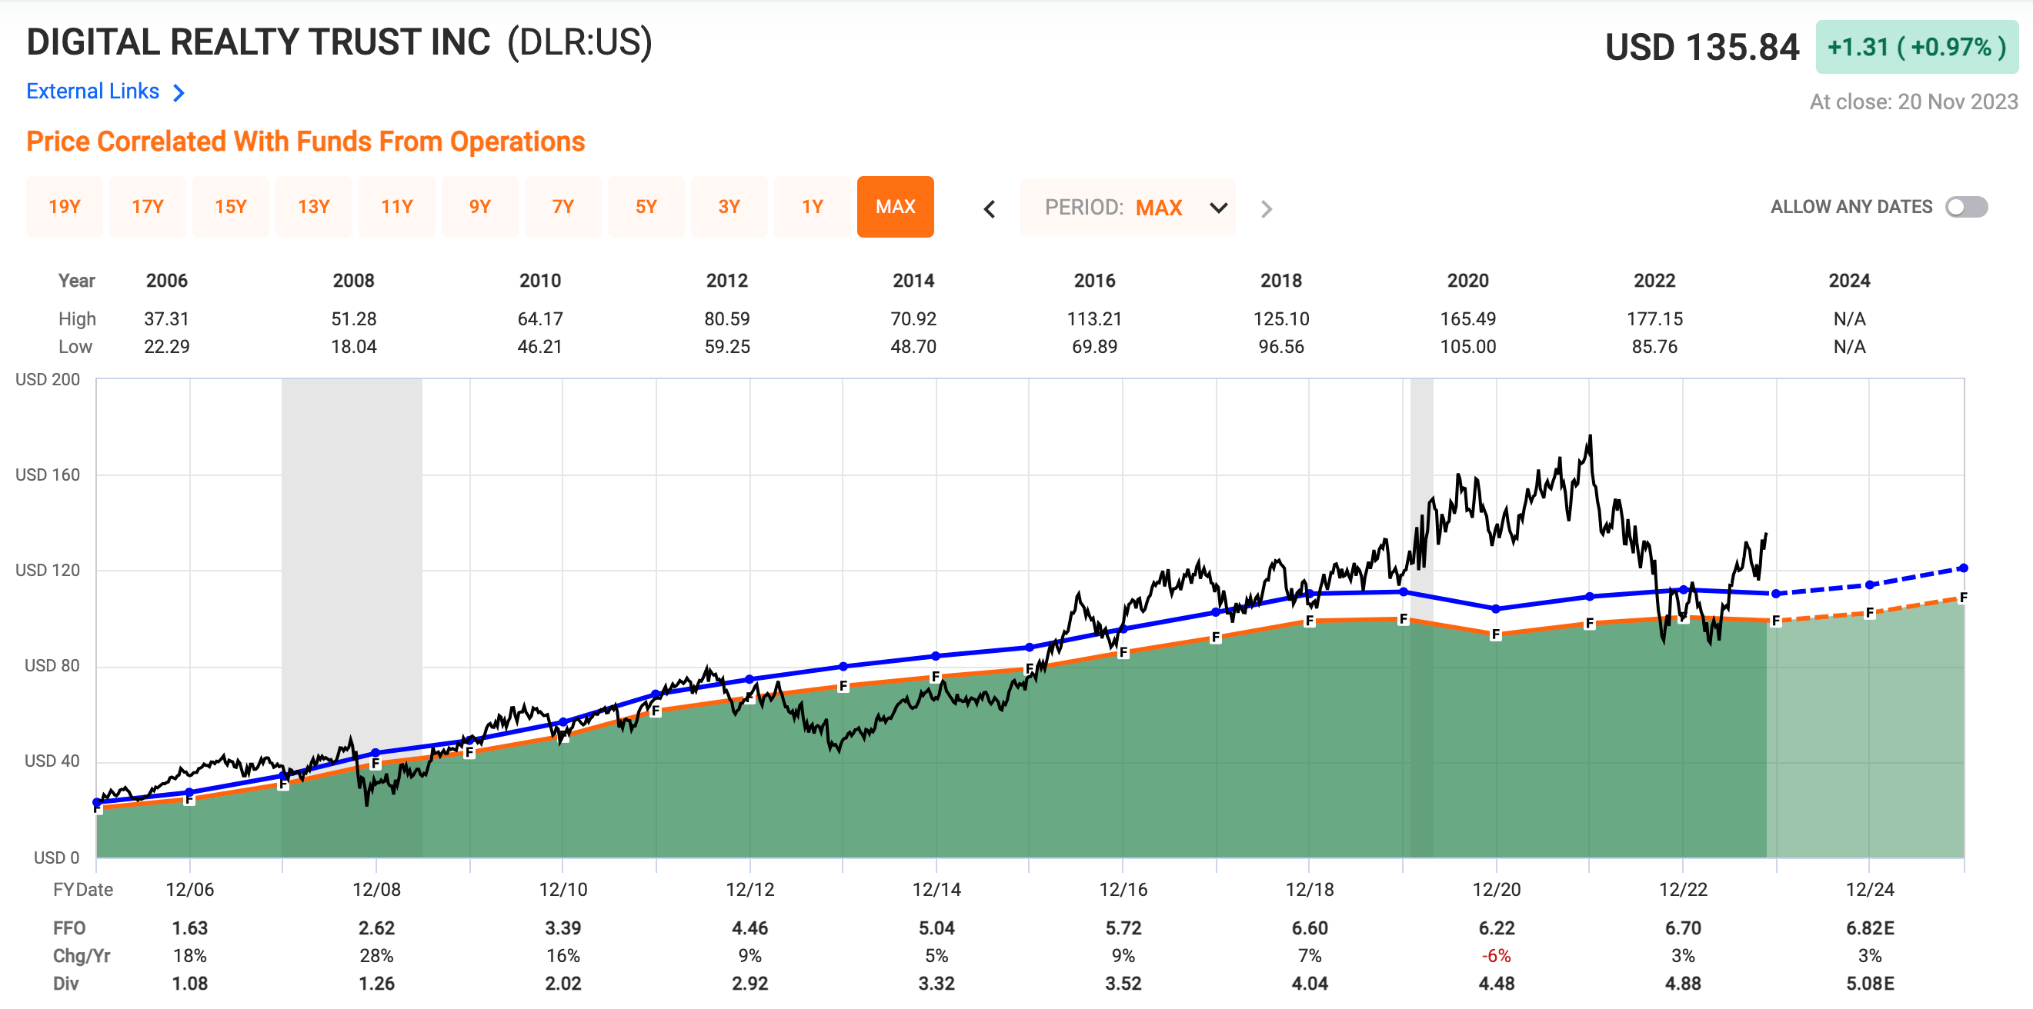
Task: Open the External Links panel
Action: pos(92,91)
